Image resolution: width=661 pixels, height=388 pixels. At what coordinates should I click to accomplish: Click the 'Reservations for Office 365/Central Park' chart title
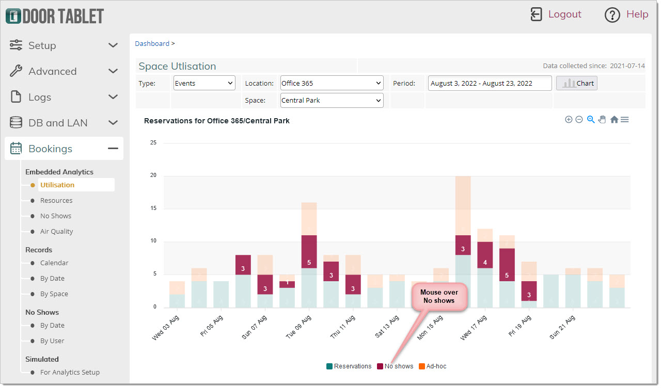click(217, 121)
